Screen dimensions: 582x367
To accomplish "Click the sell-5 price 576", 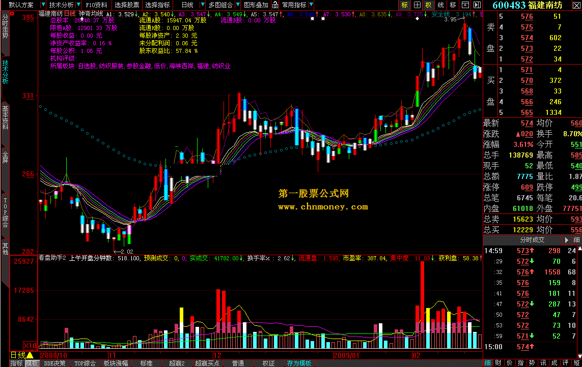I will [526, 16].
